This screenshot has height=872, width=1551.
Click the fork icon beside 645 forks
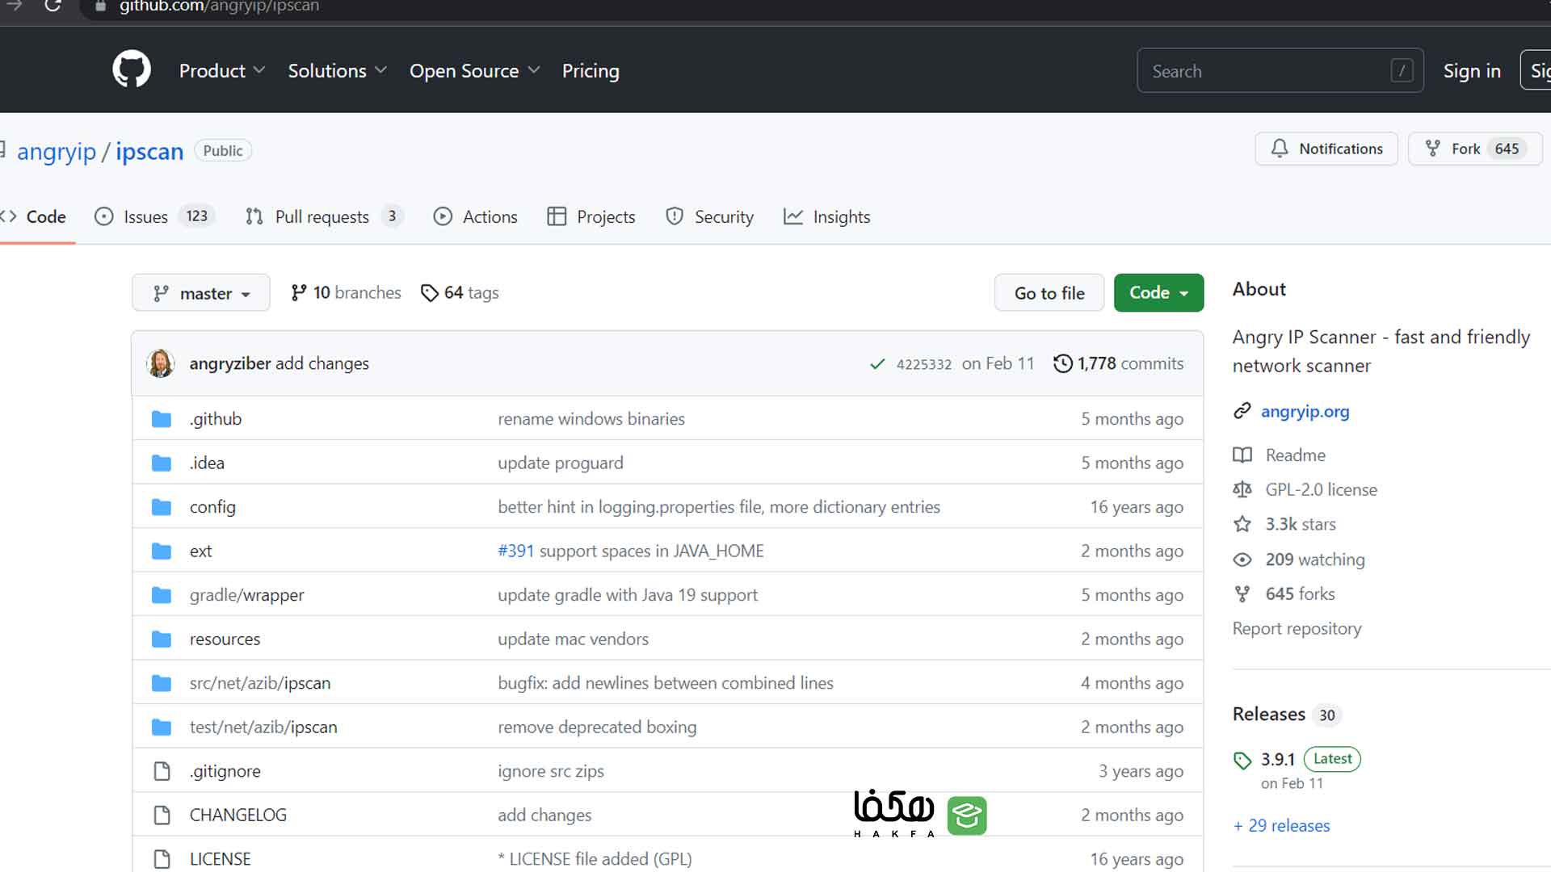(x=1242, y=594)
